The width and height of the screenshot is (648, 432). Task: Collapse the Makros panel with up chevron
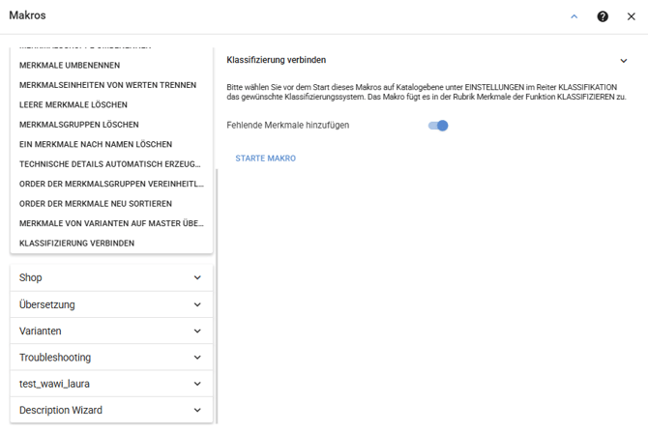tap(574, 16)
